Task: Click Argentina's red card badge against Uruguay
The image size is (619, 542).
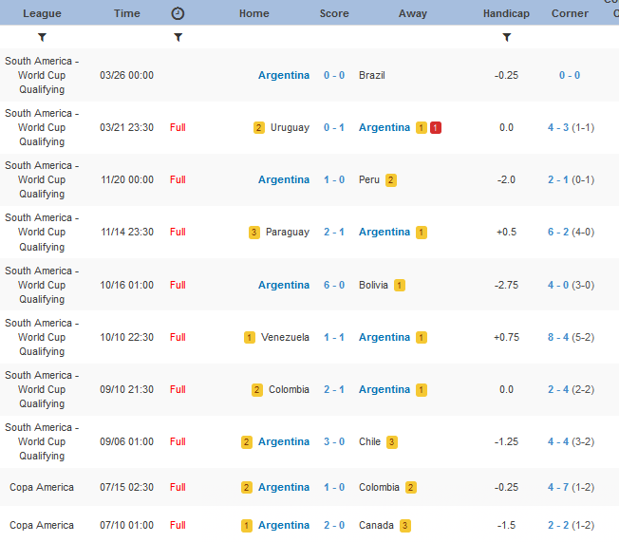Action: pyautogui.click(x=435, y=127)
